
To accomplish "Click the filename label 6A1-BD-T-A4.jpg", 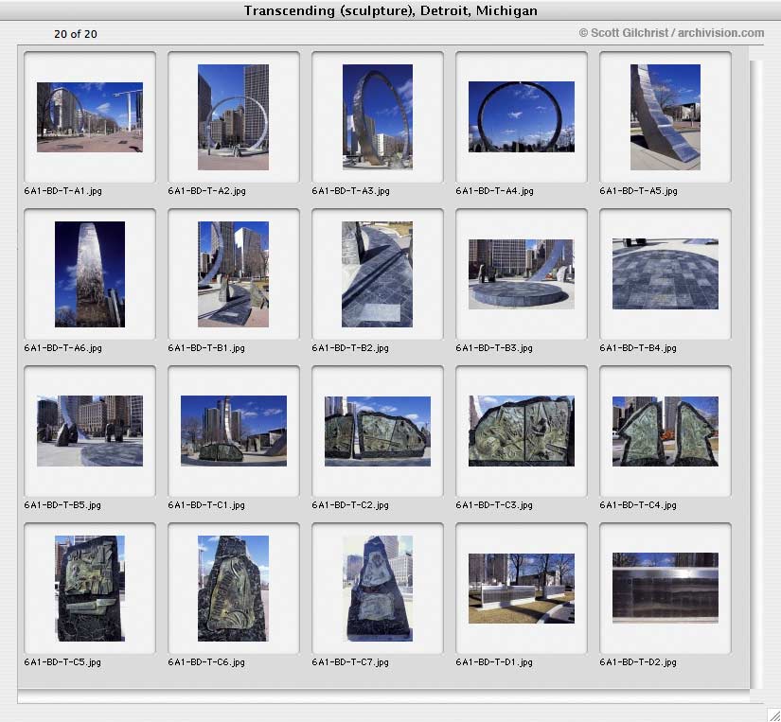I will click(x=494, y=191).
